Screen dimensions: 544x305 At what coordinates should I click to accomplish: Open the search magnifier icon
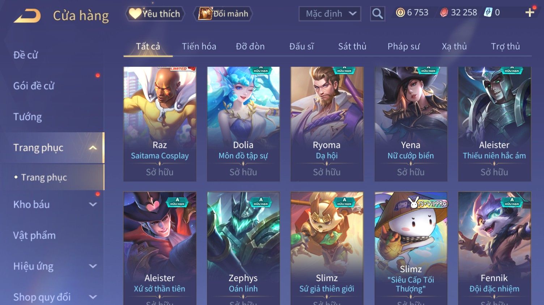tap(377, 14)
